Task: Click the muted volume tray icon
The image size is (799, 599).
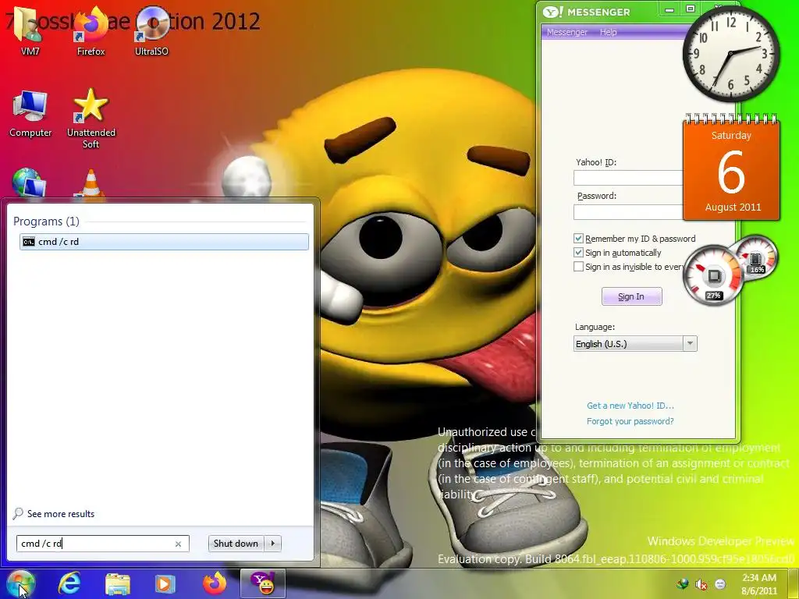Action: pyautogui.click(x=701, y=583)
